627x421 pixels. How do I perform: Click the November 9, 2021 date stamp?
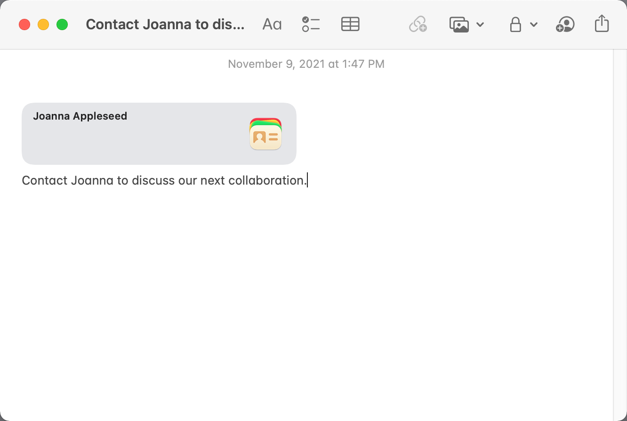pos(306,64)
